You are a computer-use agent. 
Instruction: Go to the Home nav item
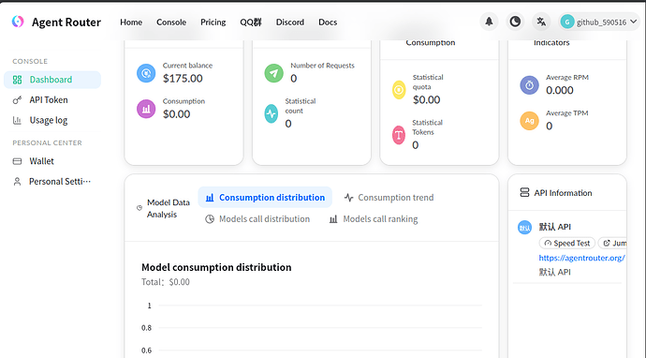point(131,22)
